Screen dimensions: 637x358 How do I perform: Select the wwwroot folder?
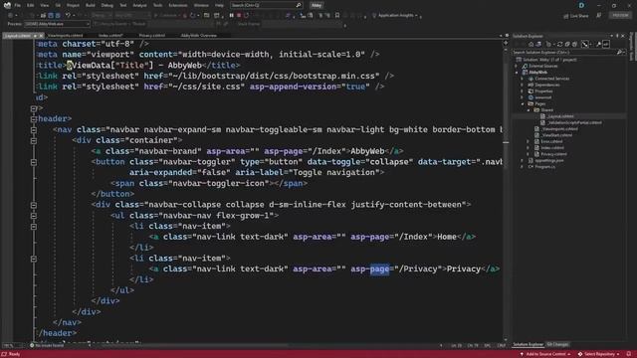tap(542, 97)
